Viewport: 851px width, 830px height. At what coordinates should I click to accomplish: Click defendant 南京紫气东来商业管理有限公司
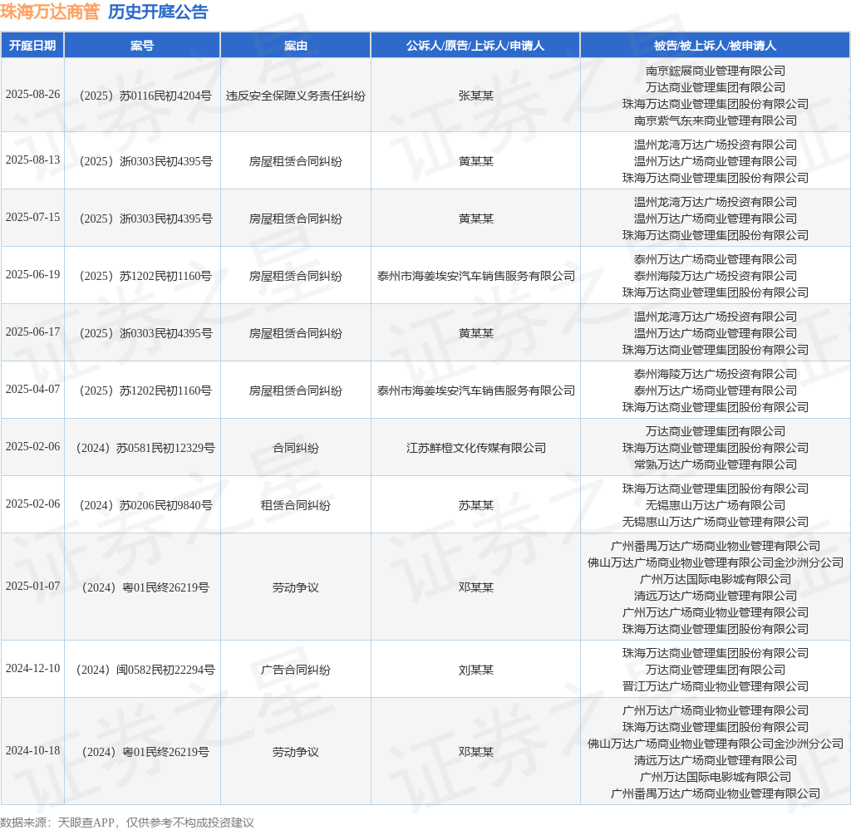click(x=716, y=121)
